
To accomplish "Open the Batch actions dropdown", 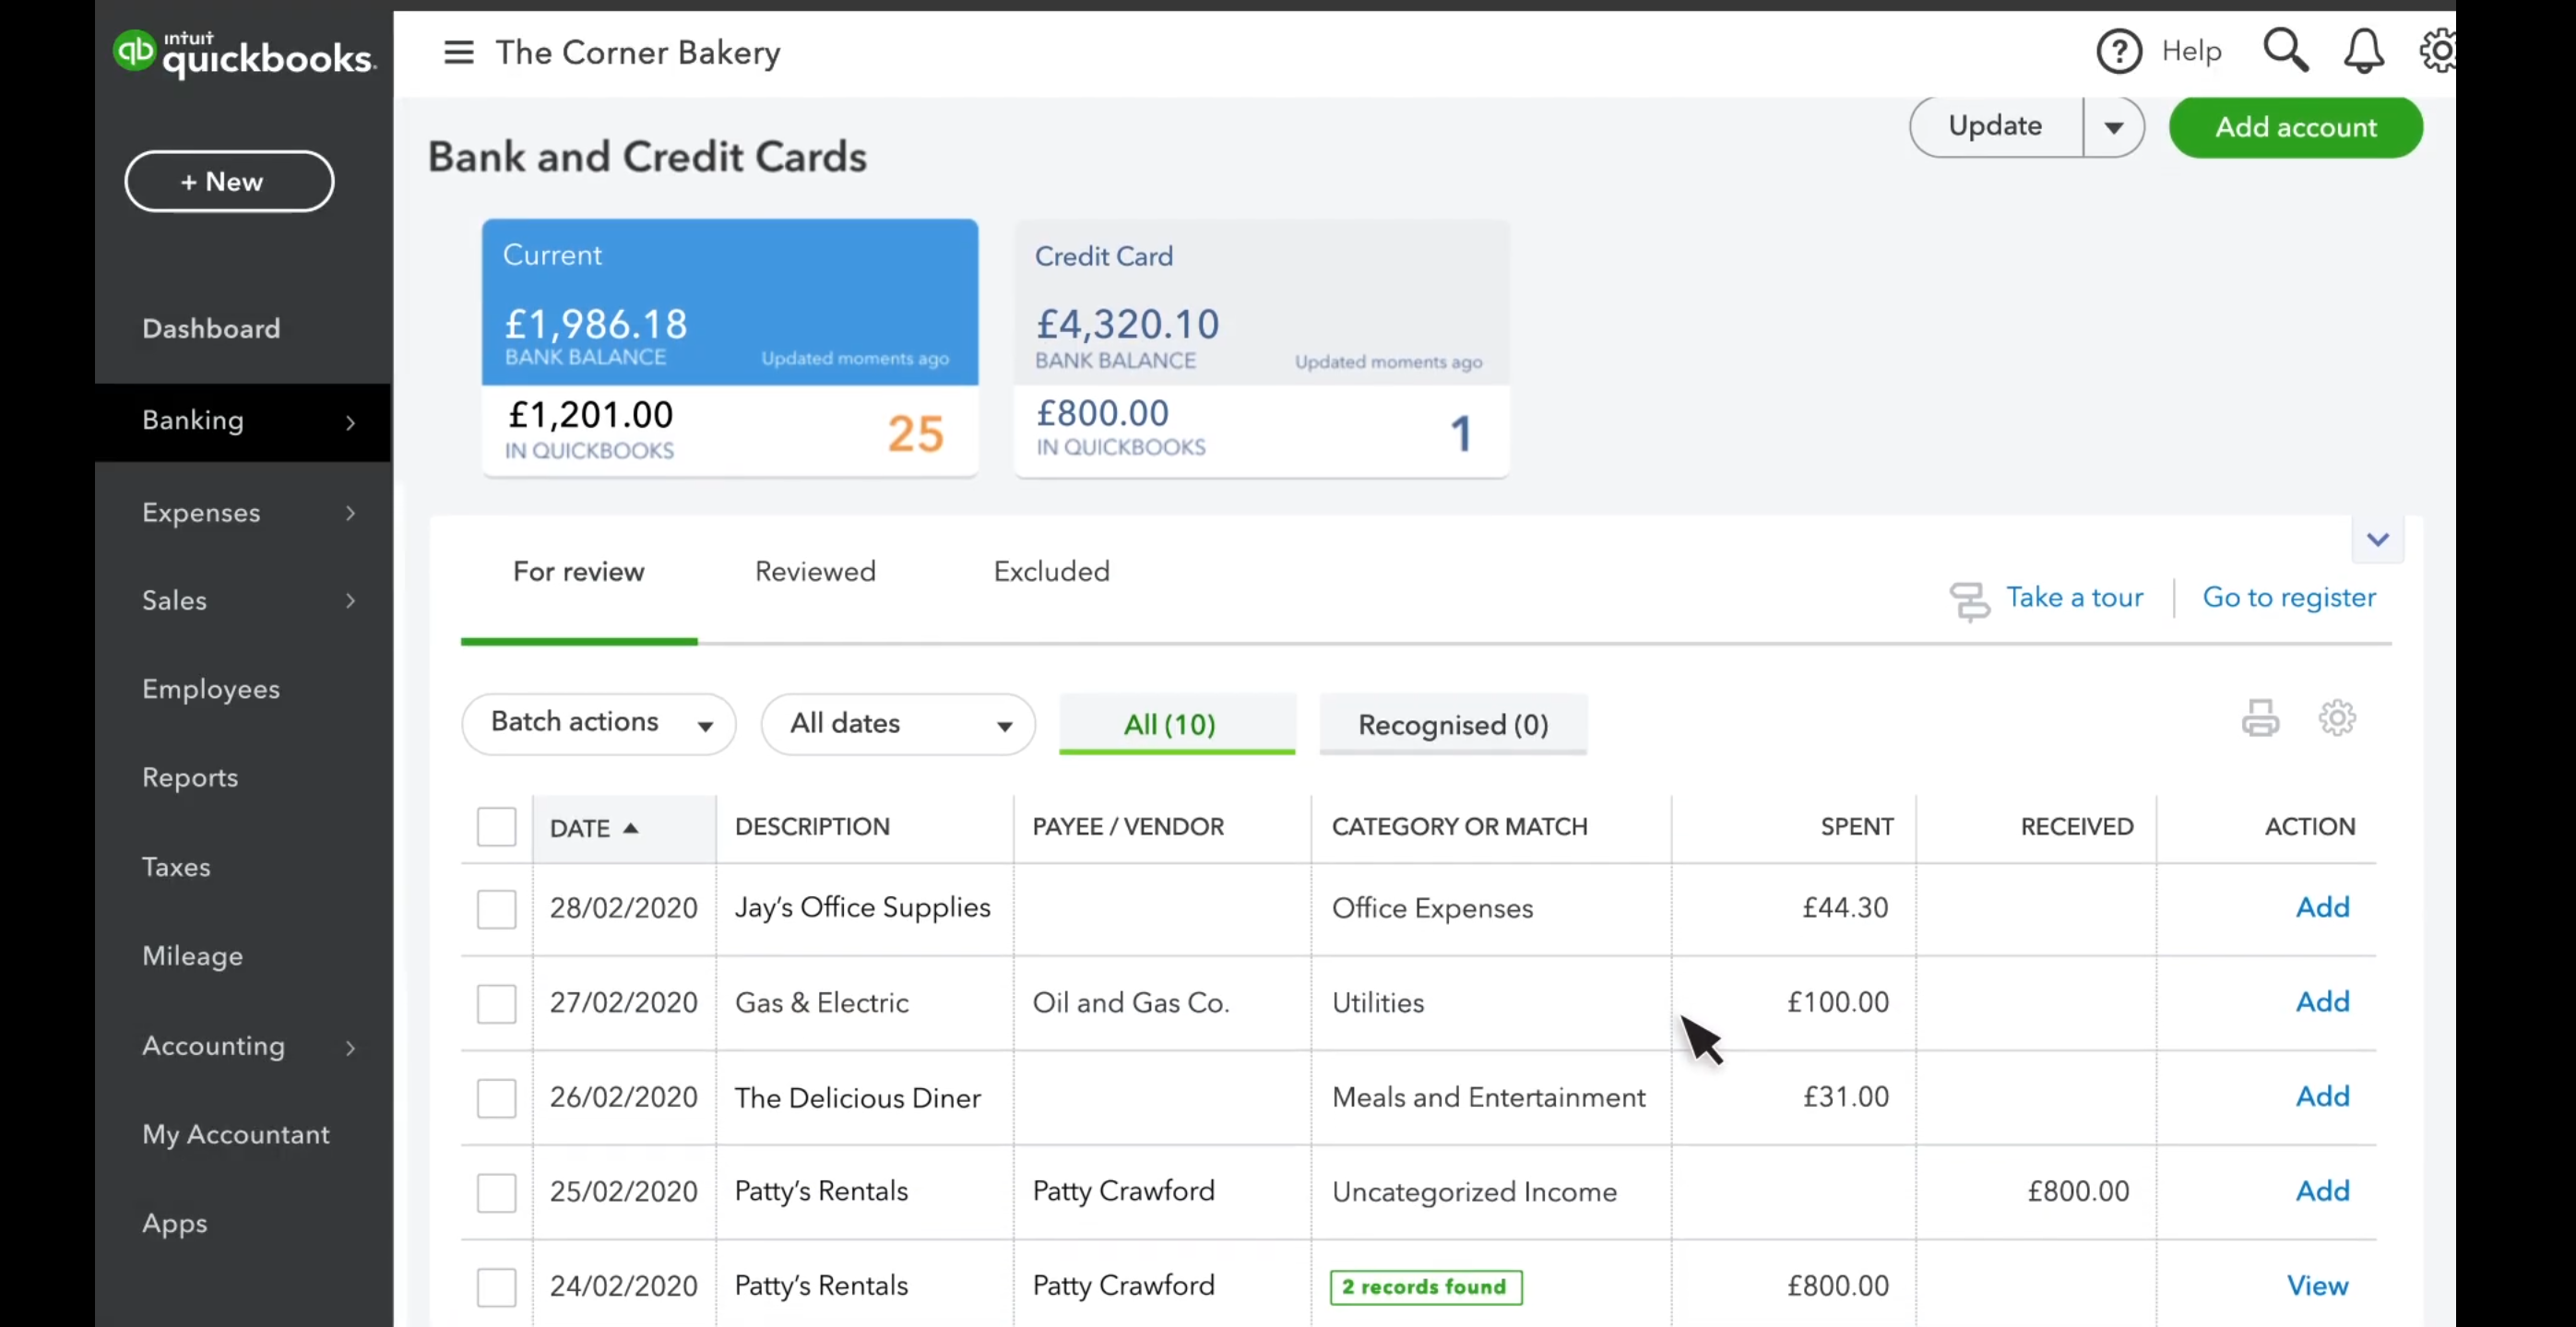I will coord(599,723).
